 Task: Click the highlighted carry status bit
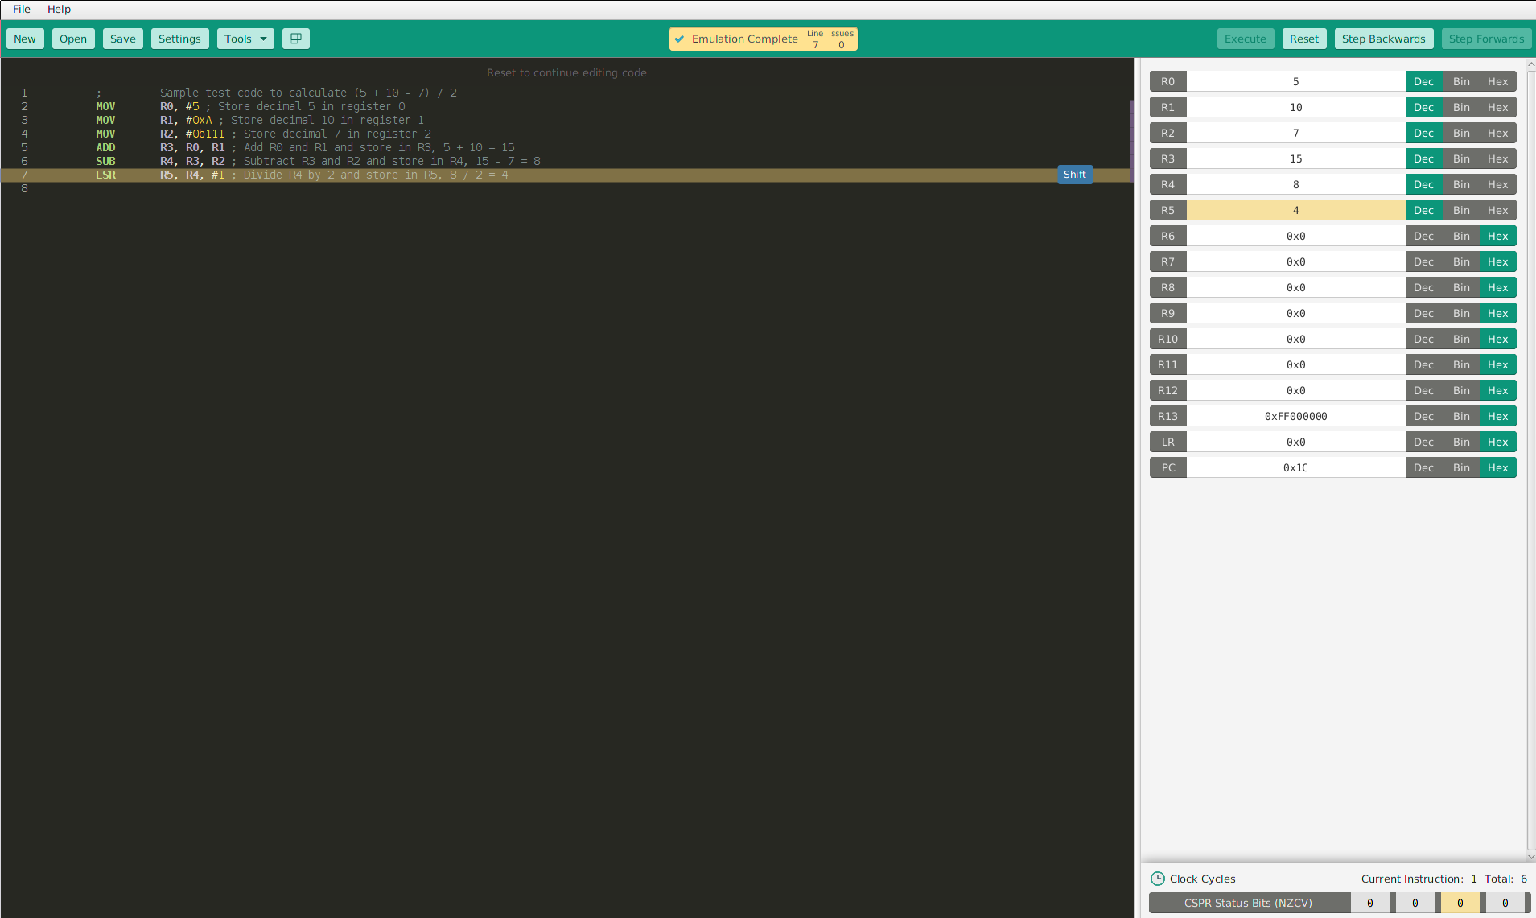[1460, 903]
